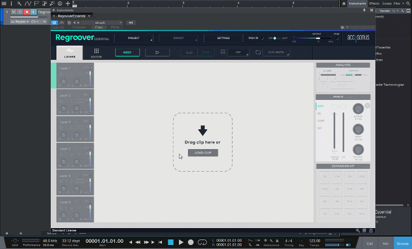This screenshot has width=412, height=249.
Task: Open browser search magnifier icon
Action: coord(407,3)
